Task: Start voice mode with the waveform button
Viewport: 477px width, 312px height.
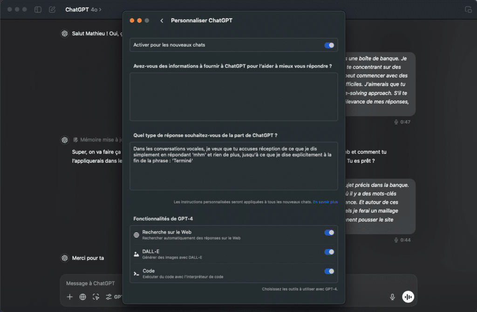Action: [x=408, y=297]
